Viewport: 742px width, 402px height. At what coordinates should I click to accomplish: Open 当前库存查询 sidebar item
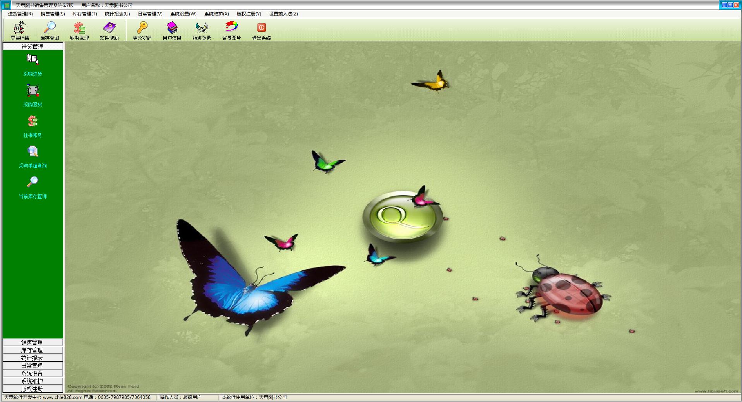(x=33, y=187)
